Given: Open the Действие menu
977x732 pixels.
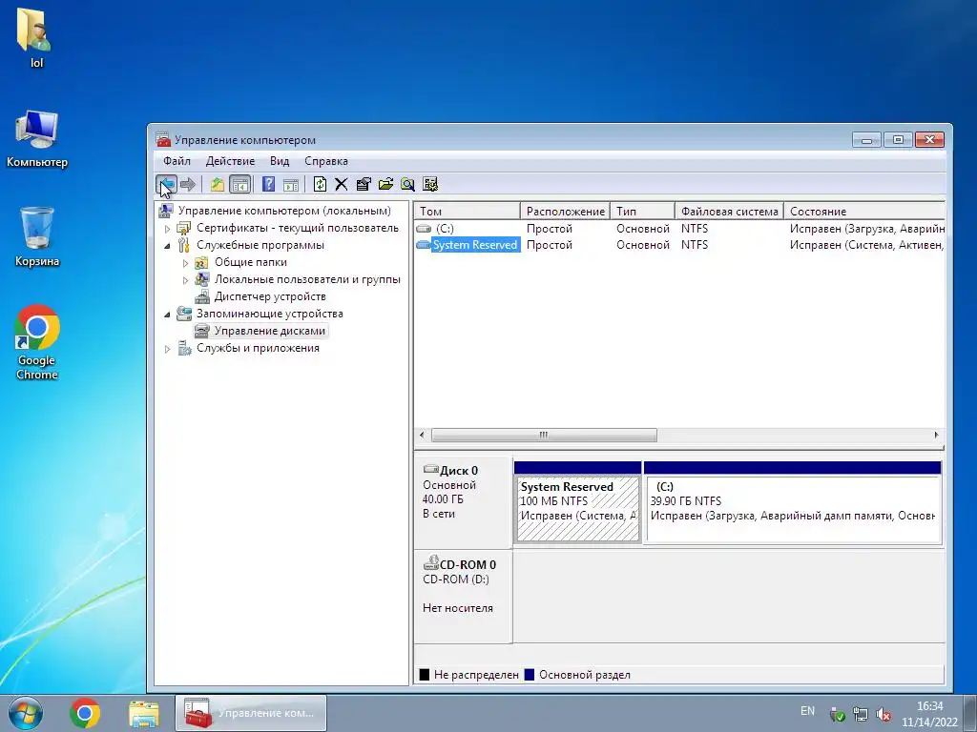Looking at the screenshot, I should pos(230,161).
